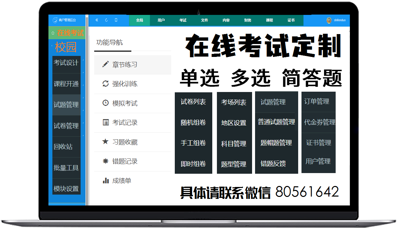Click the shifenduo user avatar
Viewport: 398px width, 228px height.
(329, 20)
